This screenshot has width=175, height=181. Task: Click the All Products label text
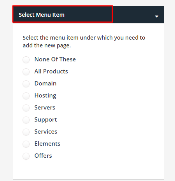51,71
